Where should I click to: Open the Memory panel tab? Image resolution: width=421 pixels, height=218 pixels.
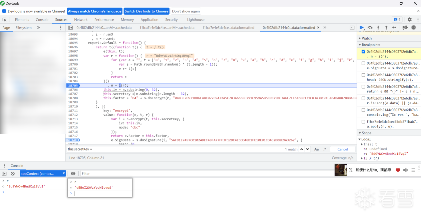click(127, 20)
